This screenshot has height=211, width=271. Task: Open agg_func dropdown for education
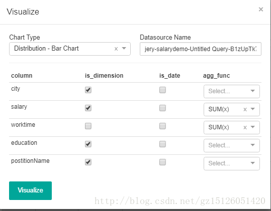click(232, 145)
